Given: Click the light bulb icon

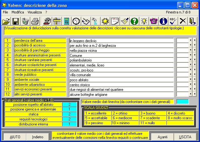Looking at the screenshot, I should tap(144, 21).
